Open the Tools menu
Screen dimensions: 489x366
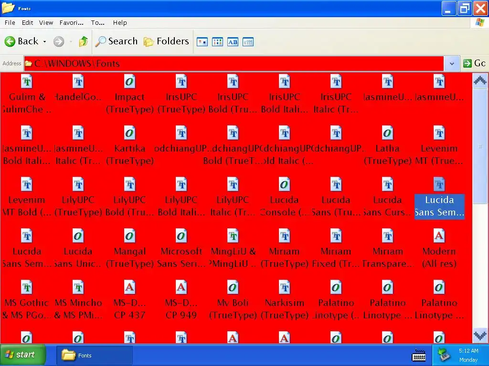(97, 23)
